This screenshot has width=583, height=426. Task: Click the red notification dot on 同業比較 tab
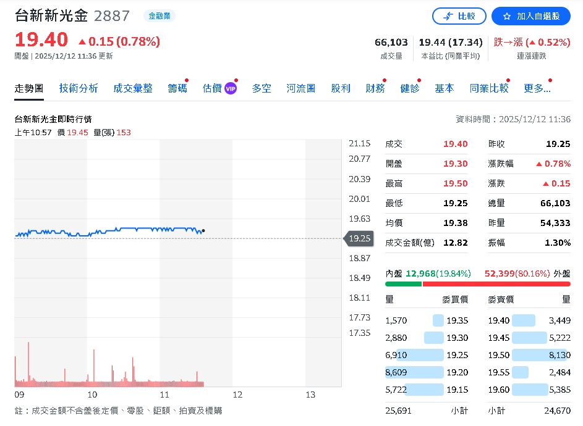508,79
